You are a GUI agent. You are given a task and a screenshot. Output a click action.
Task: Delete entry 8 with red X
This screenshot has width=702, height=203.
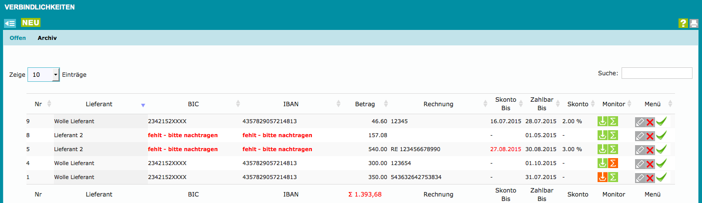(x=650, y=136)
